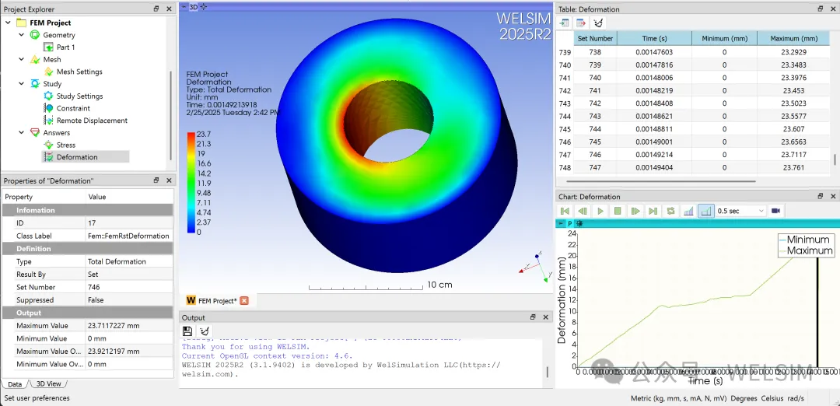Image resolution: width=840 pixels, height=406 pixels.
Task: Collapse the Answers tree node
Action: tap(22, 133)
